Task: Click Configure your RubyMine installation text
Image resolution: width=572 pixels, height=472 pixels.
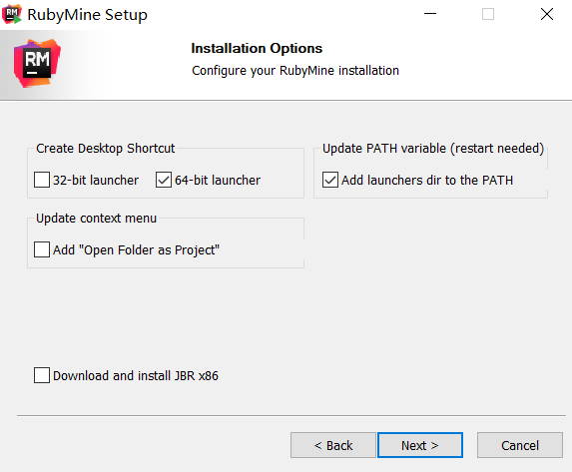Action: (x=295, y=71)
